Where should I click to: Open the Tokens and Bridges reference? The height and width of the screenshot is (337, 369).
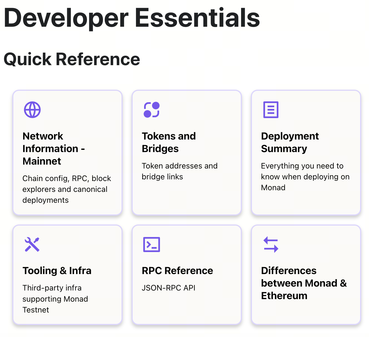[186, 153]
